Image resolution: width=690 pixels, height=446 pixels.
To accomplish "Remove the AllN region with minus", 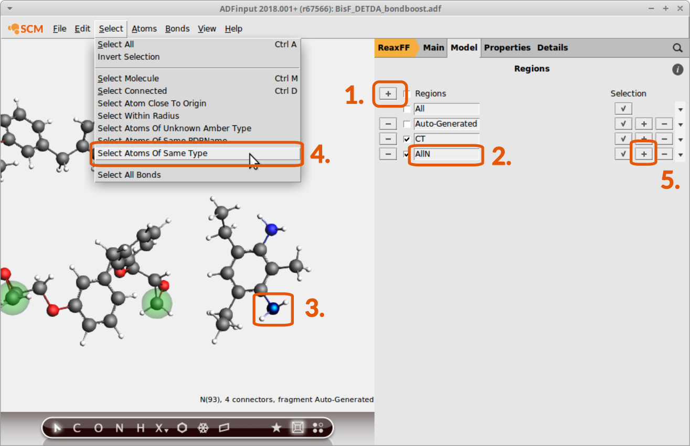I will tap(388, 154).
